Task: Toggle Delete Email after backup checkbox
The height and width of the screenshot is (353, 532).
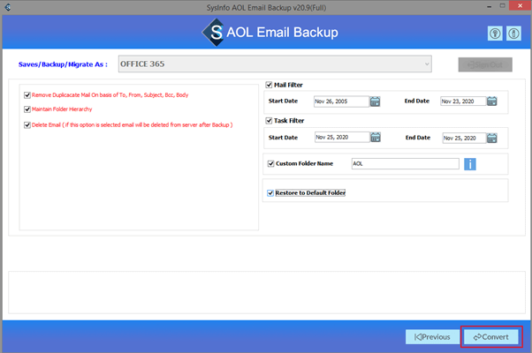Action: (27, 125)
